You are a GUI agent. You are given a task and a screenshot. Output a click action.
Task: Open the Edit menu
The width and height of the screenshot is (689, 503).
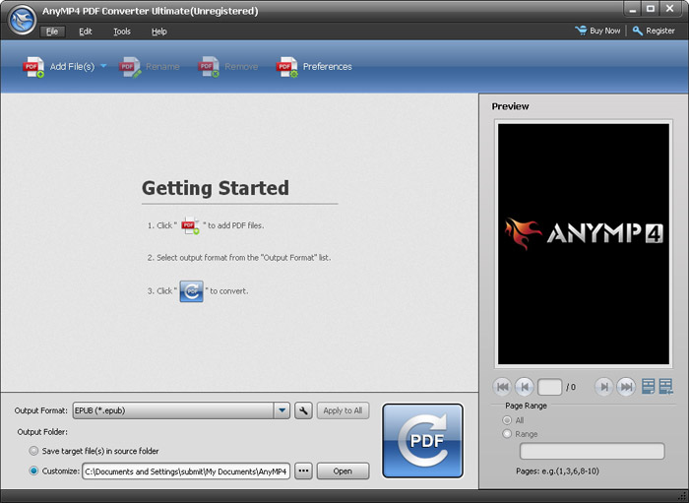pos(86,31)
